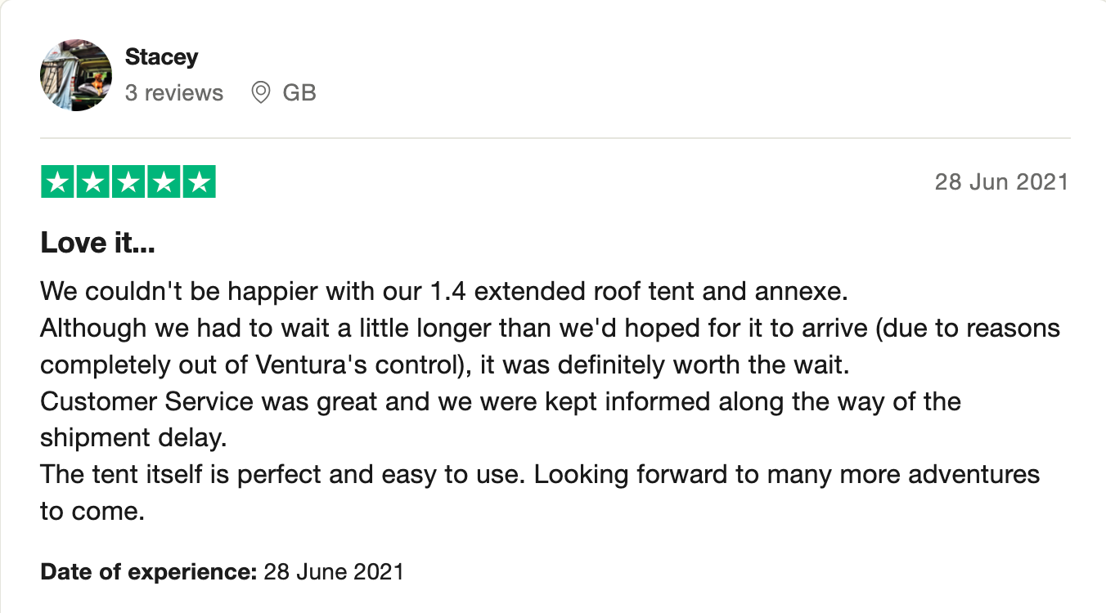This screenshot has width=1106, height=613.
Task: Open the reviewer name Stacey
Action: (x=161, y=57)
